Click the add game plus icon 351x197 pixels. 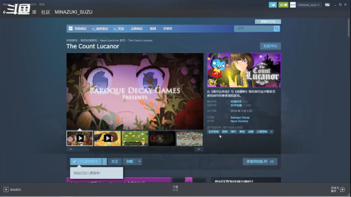tap(6, 190)
